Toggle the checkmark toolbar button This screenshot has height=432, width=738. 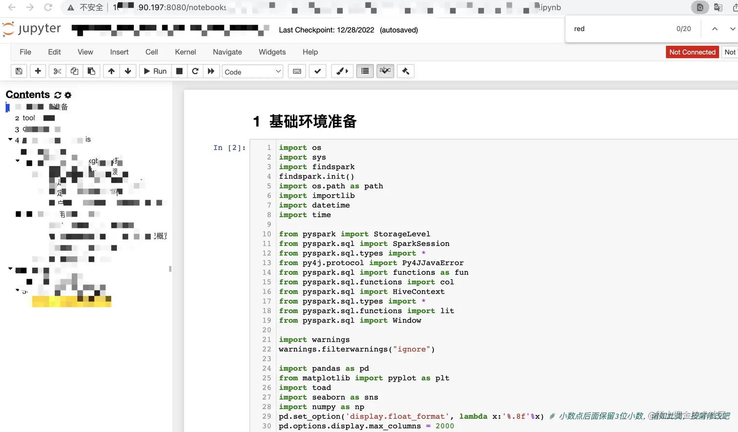[318, 71]
